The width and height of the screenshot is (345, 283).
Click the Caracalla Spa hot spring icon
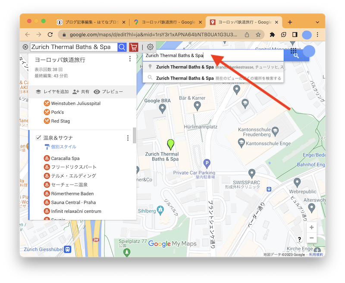(x=47, y=158)
